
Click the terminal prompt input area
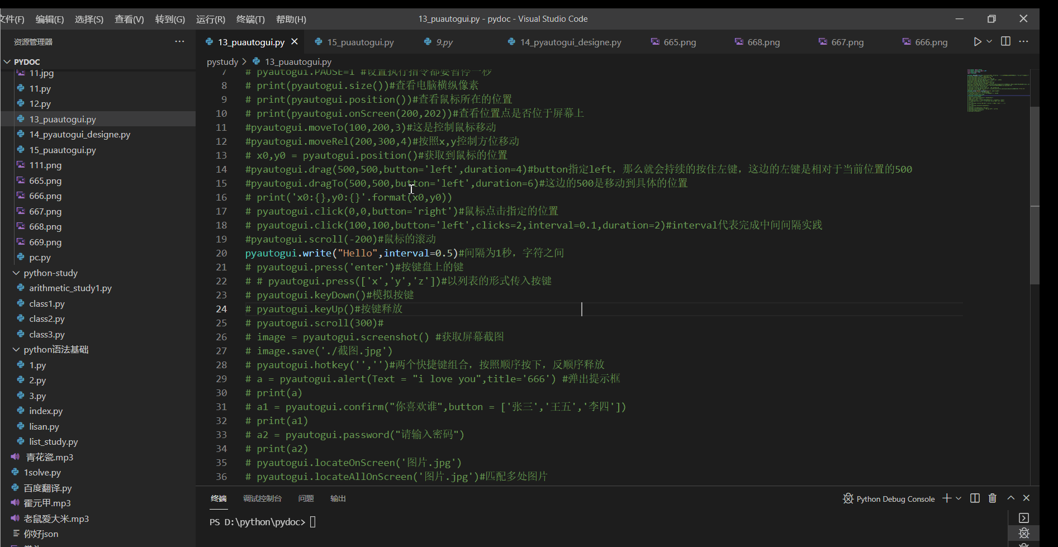pos(312,522)
